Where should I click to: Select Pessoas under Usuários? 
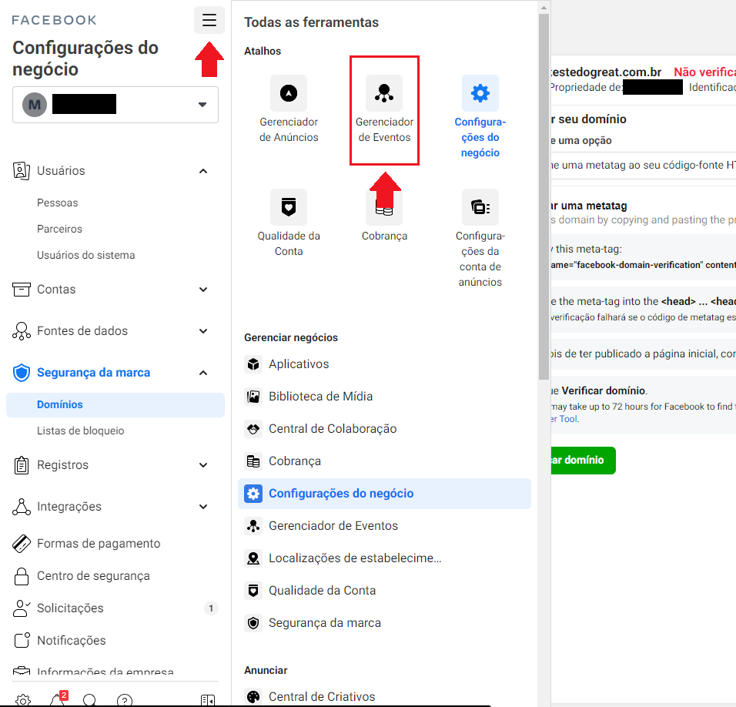(57, 203)
